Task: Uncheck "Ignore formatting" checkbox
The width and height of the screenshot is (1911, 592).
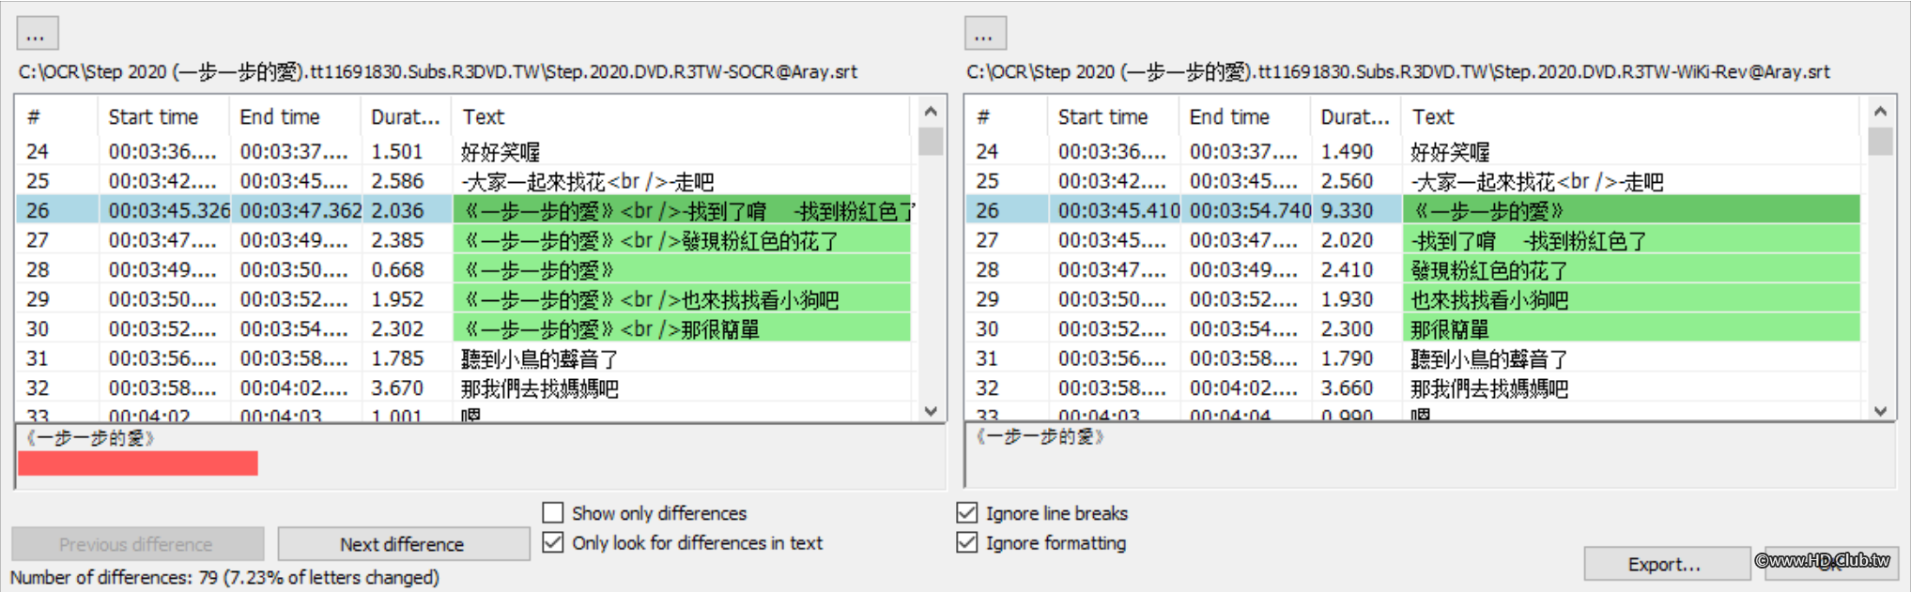Action: pos(966,543)
